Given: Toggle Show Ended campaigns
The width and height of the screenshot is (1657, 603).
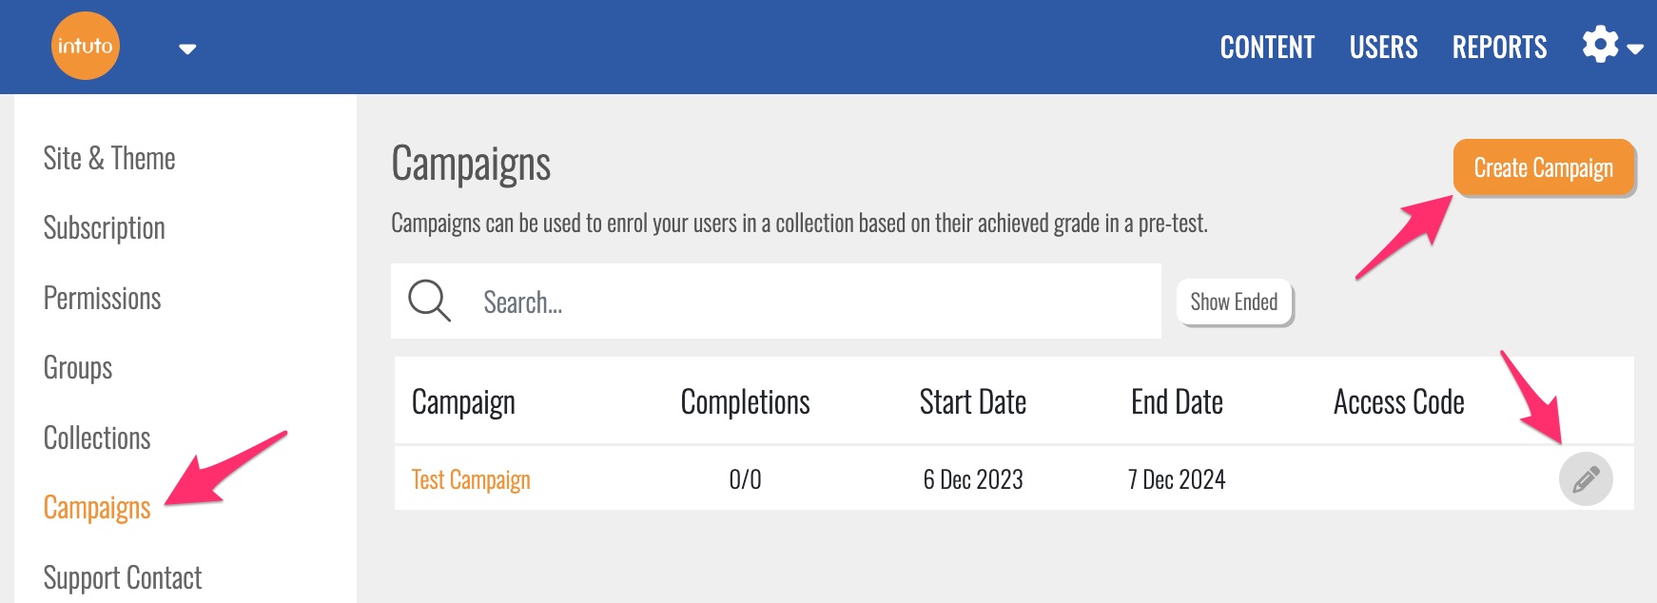Looking at the screenshot, I should (1234, 301).
